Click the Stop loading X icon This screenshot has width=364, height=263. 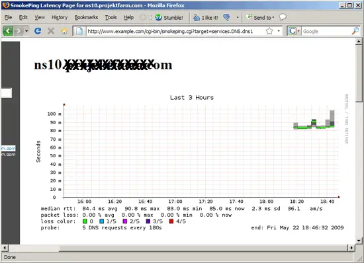coord(51,31)
